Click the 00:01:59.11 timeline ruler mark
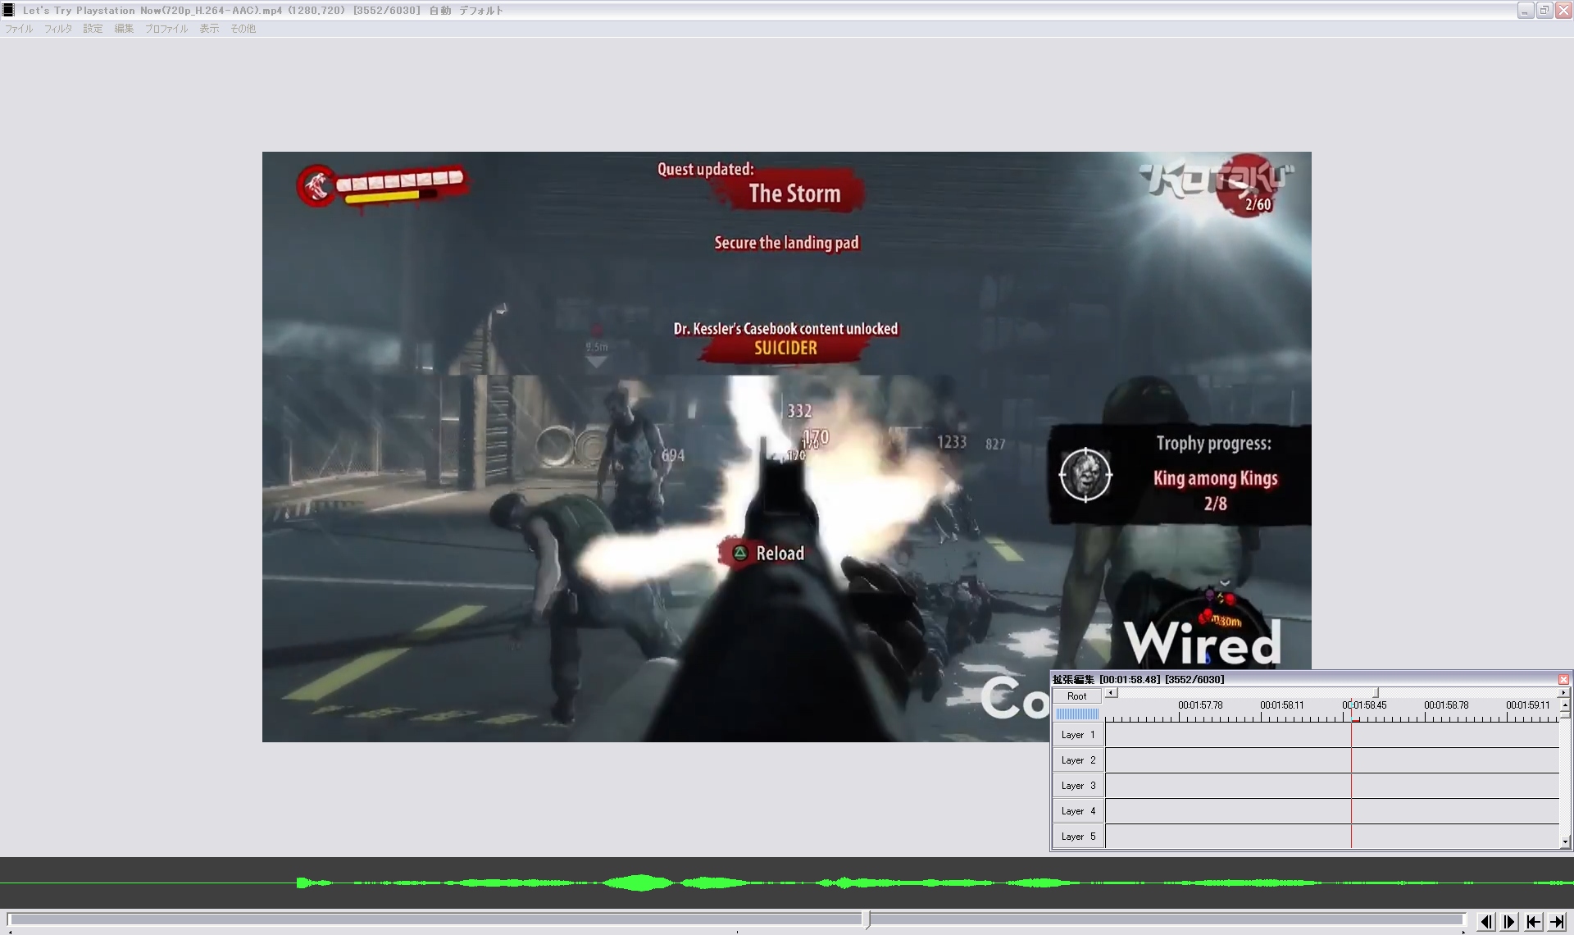Viewport: 1574px width, 935px height. point(1528,705)
